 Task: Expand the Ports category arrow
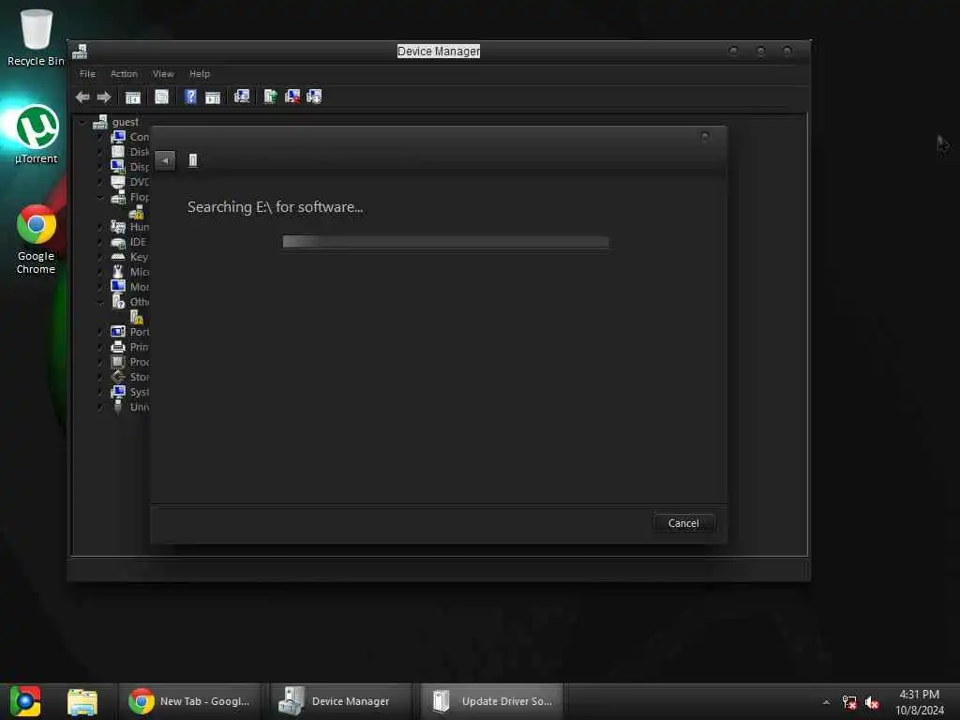[100, 332]
